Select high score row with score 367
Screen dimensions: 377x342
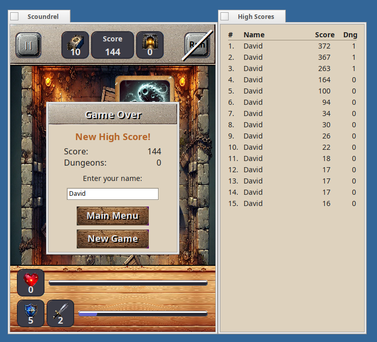[x=293, y=57]
